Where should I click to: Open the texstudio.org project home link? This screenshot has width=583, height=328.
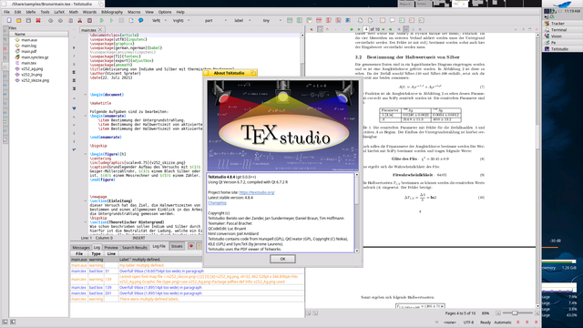[257, 192]
